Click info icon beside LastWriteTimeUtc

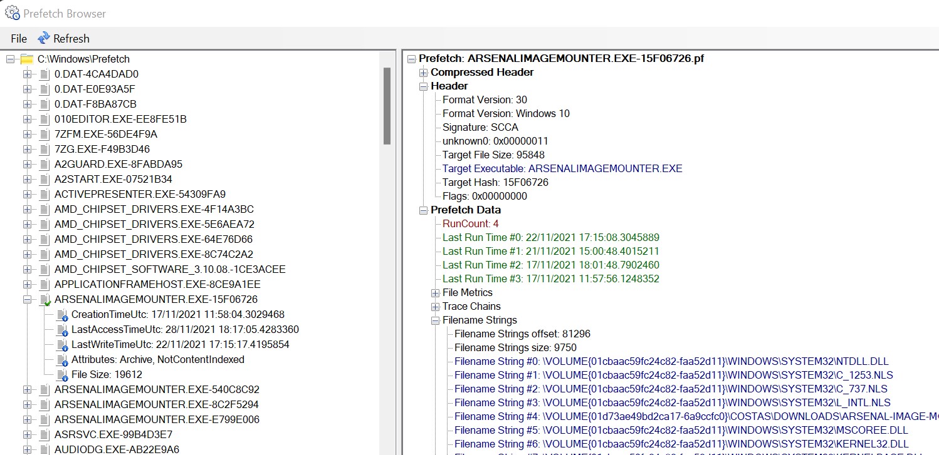61,345
